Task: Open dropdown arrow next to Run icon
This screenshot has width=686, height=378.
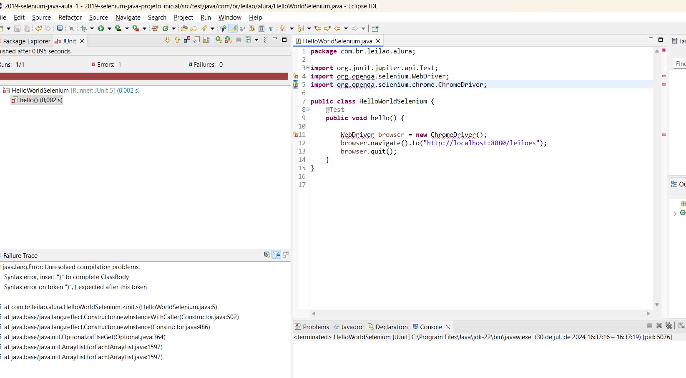Action: tap(109, 28)
